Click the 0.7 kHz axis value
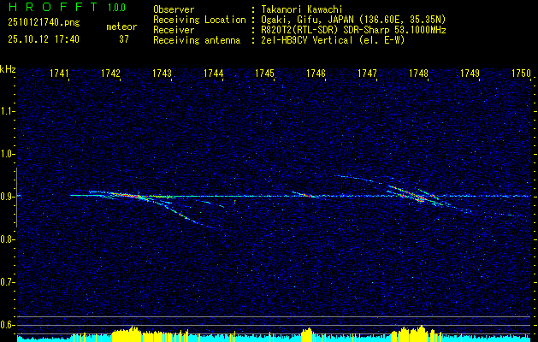 click(x=7, y=282)
